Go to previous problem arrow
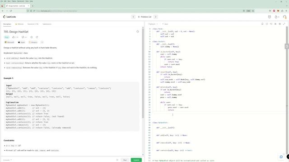289x162 pixels. click(x=133, y=17)
